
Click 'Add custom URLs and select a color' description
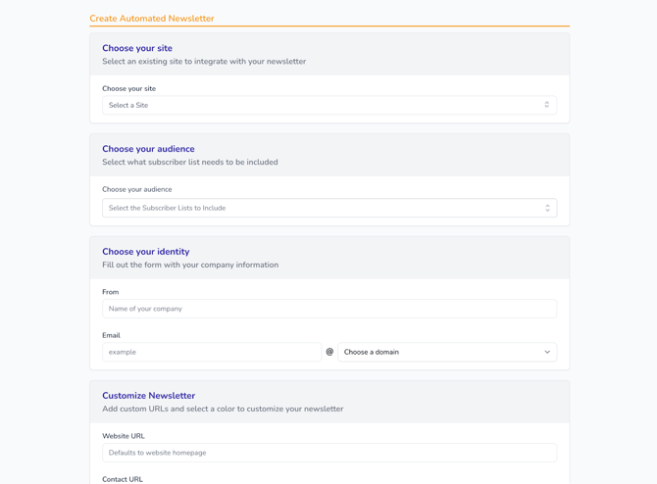tap(222, 410)
